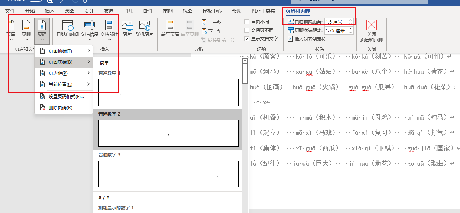Decrease 页脚底端距离 spinner value

(350, 33)
